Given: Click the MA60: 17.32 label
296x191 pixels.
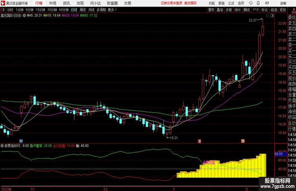Looking at the screenshot, I should pos(89,16).
